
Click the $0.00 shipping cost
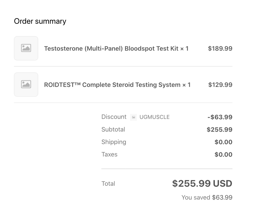click(x=223, y=142)
